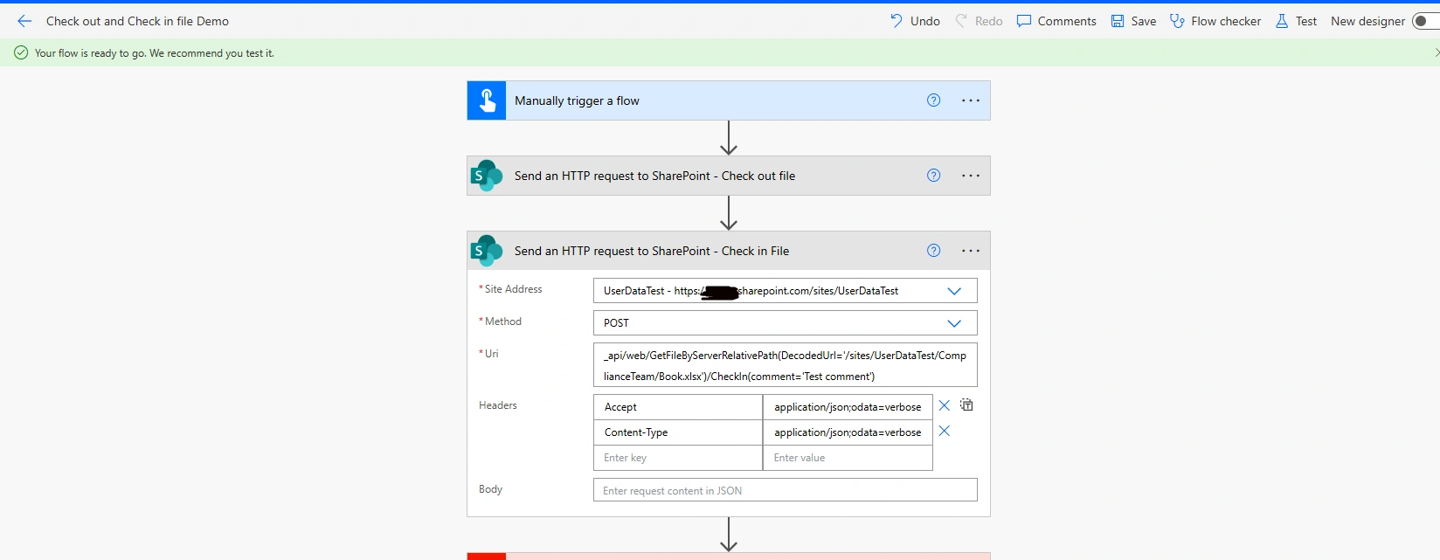This screenshot has width=1440, height=560.
Task: Edit the Content-Type header key field
Action: (x=678, y=432)
